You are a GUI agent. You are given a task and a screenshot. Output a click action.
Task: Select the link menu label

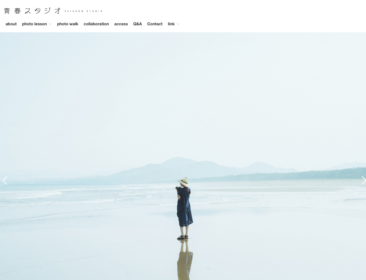pyautogui.click(x=171, y=24)
